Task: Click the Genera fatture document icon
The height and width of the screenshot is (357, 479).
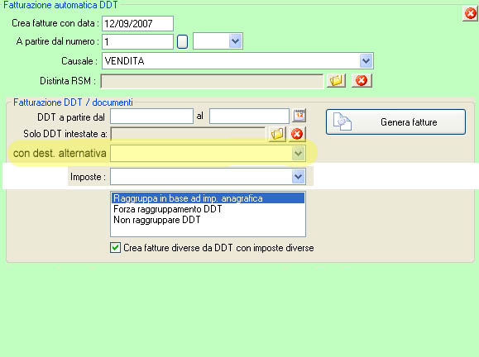Action: click(342, 121)
